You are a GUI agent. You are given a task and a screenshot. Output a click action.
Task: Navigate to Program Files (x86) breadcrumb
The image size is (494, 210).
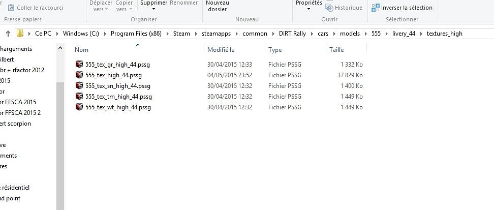pyautogui.click(x=136, y=34)
